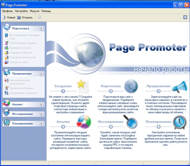The width and height of the screenshot is (190, 166).
Task: Click the Планирование clock sidebar icon
Action: pyautogui.click(x=7, y=122)
